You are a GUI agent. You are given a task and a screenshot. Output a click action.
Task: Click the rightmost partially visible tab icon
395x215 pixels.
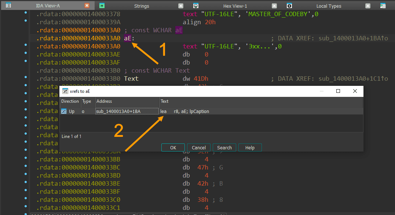(x=383, y=6)
